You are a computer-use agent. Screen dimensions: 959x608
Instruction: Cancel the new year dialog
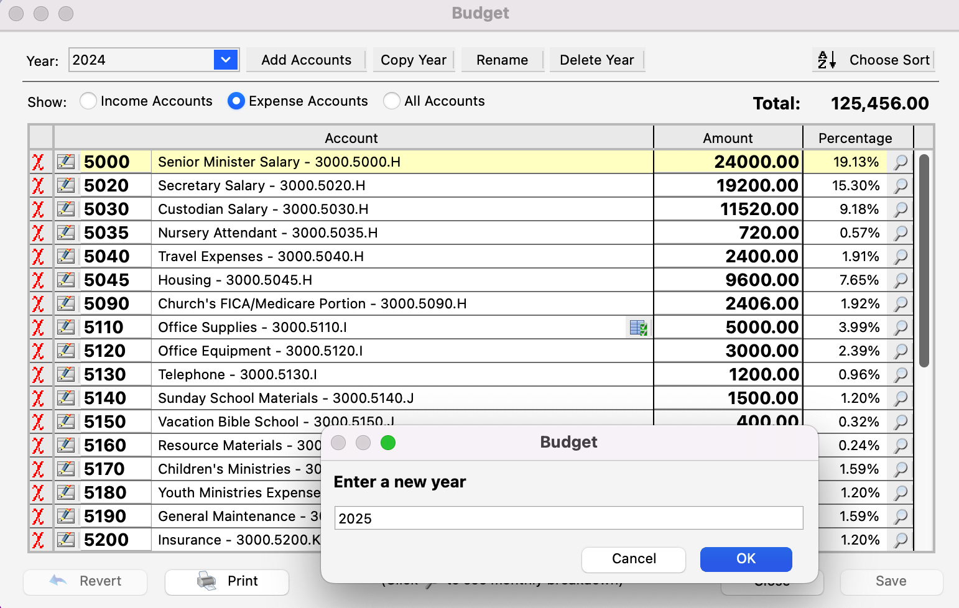click(633, 559)
